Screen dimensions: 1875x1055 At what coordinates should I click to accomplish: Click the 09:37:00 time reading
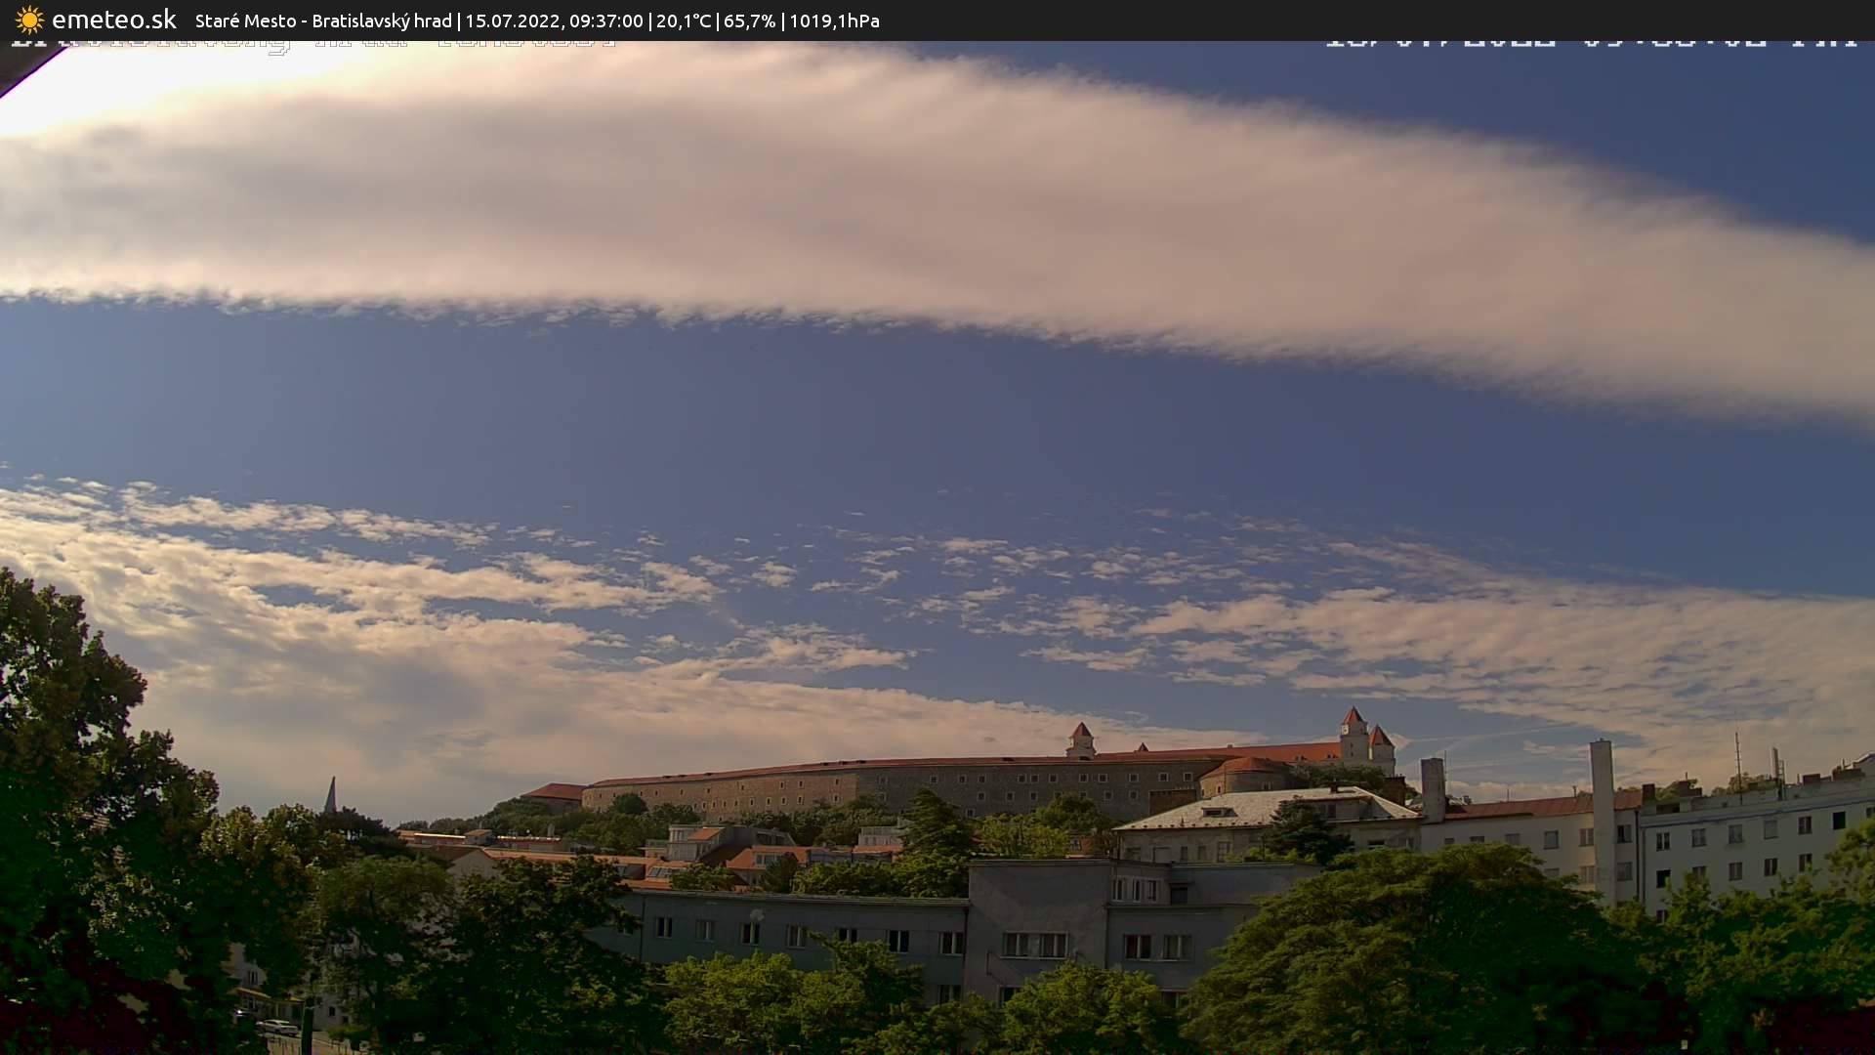pyautogui.click(x=605, y=21)
